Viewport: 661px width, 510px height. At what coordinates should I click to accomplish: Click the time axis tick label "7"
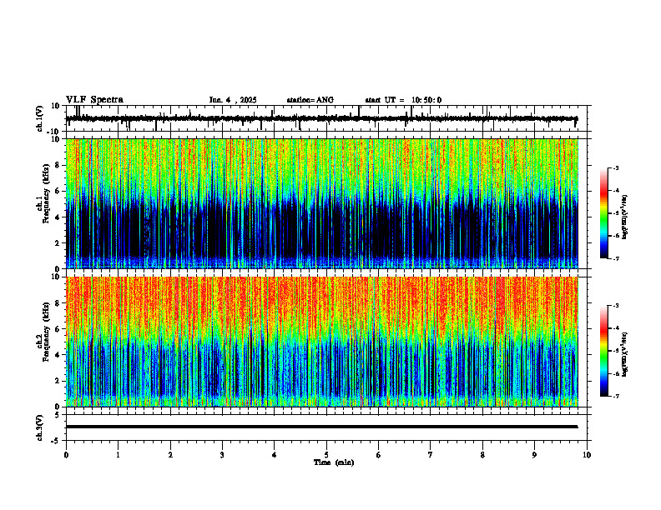(x=431, y=455)
